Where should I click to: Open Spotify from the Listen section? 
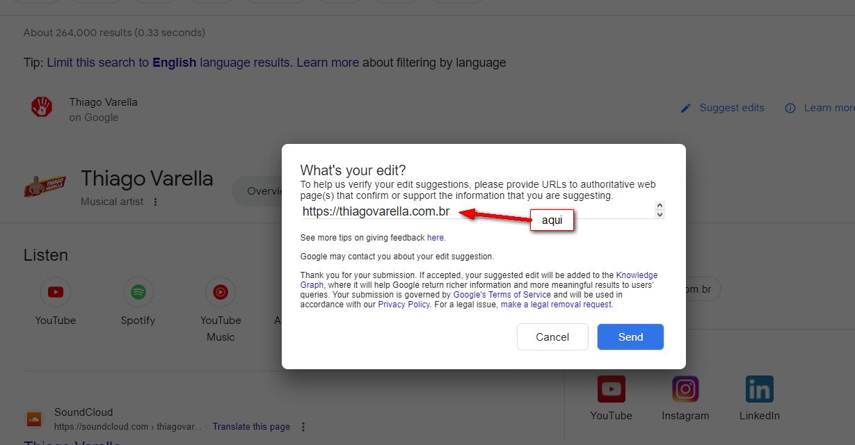click(x=138, y=292)
